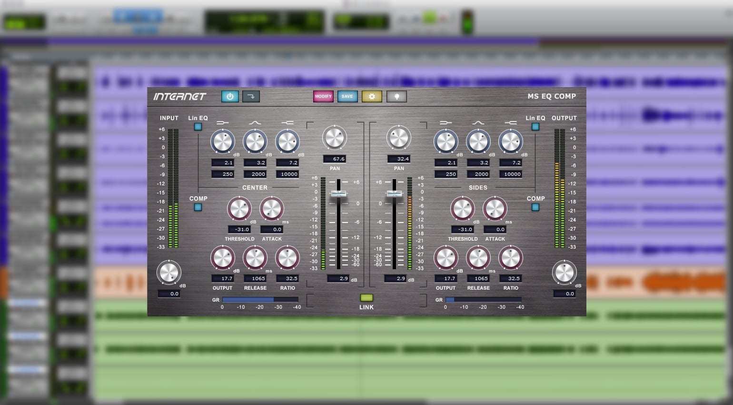
Task: Enable the Sides COMP switch
Action: 535,207
